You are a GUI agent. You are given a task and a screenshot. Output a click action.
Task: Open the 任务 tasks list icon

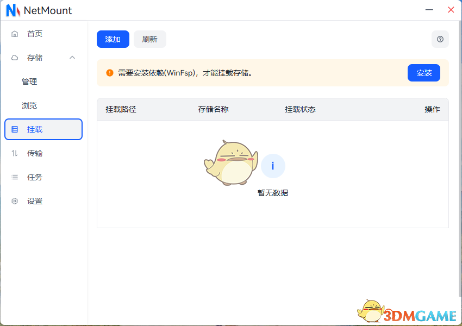pyautogui.click(x=14, y=177)
